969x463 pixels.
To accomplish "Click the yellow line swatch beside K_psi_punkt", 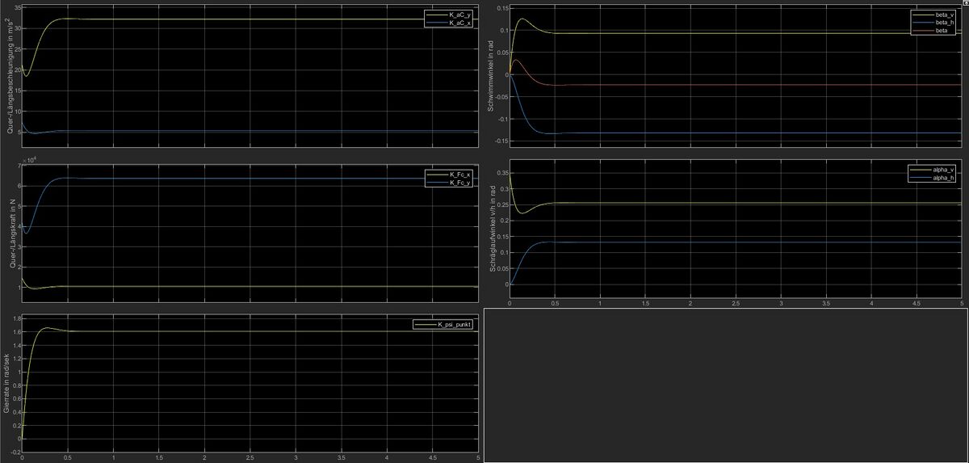I will 424,324.
